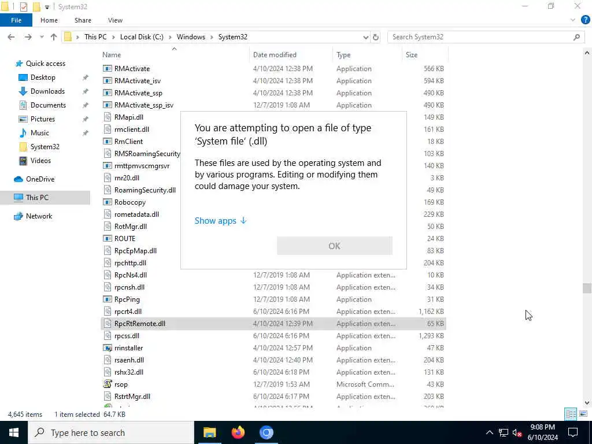This screenshot has width=592, height=444.
Task: Click the Windows breadcrumb in address bar
Action: tap(191, 37)
